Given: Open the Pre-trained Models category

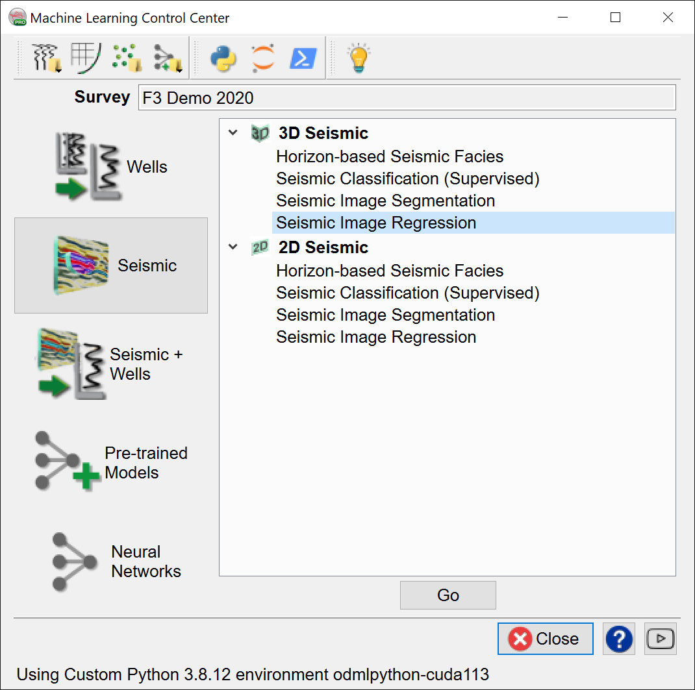Looking at the screenshot, I should tap(111, 463).
